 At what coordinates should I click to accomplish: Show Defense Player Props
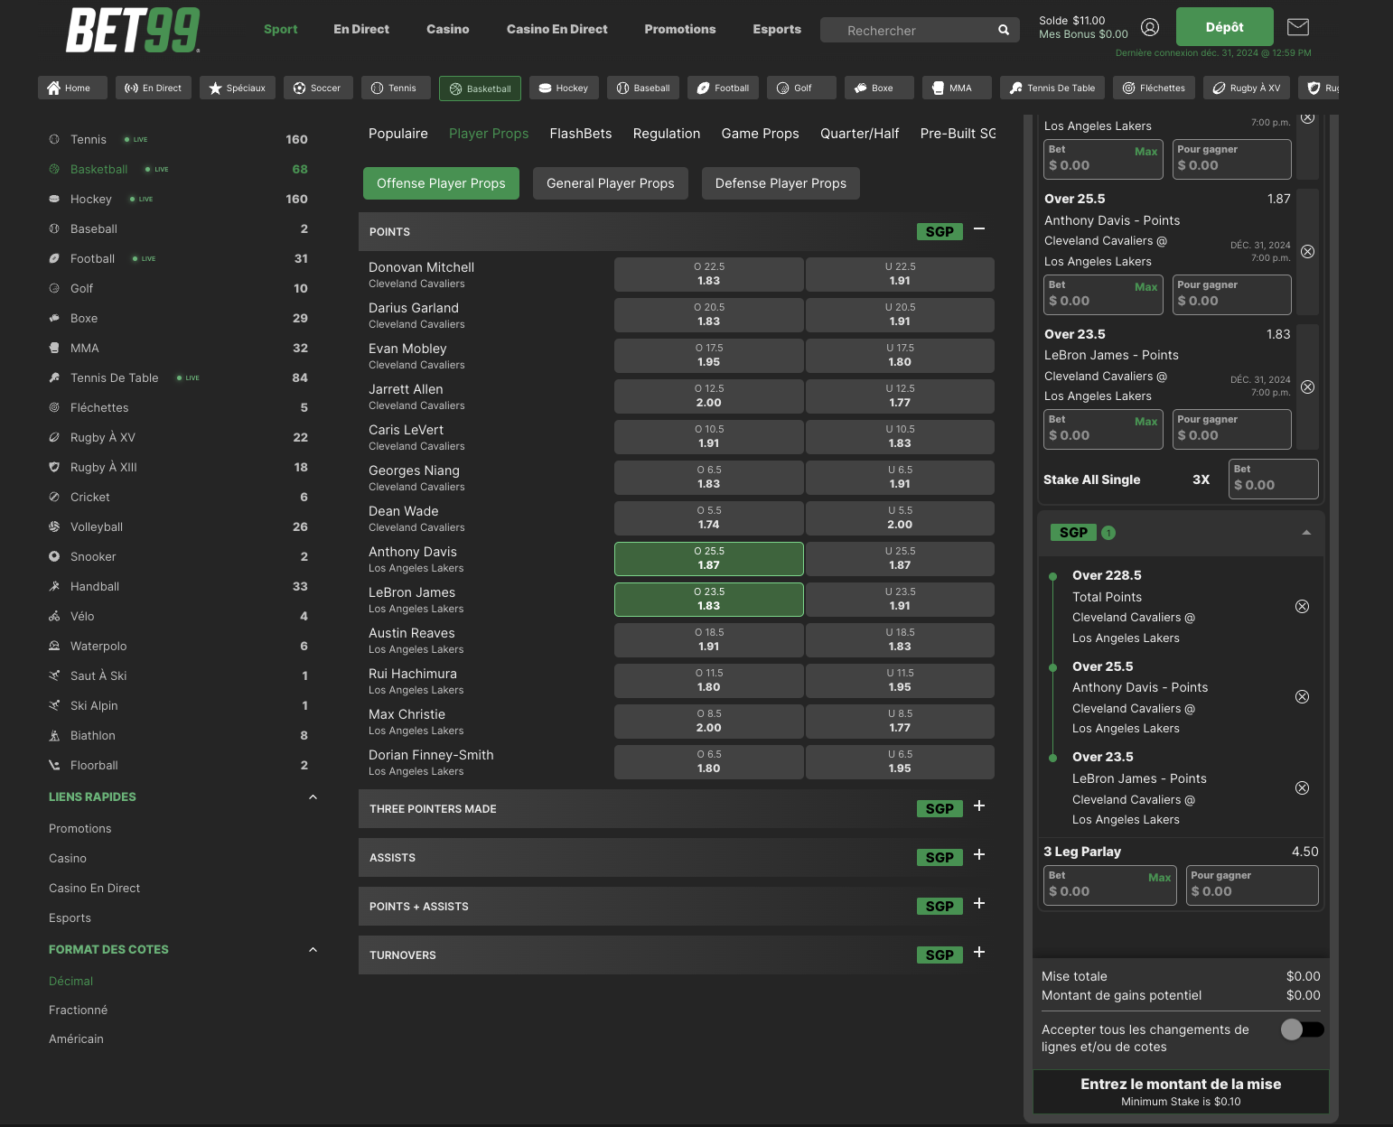(781, 183)
